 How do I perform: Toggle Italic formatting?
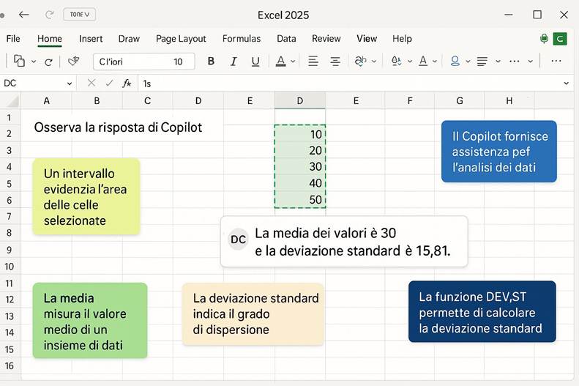tap(234, 62)
